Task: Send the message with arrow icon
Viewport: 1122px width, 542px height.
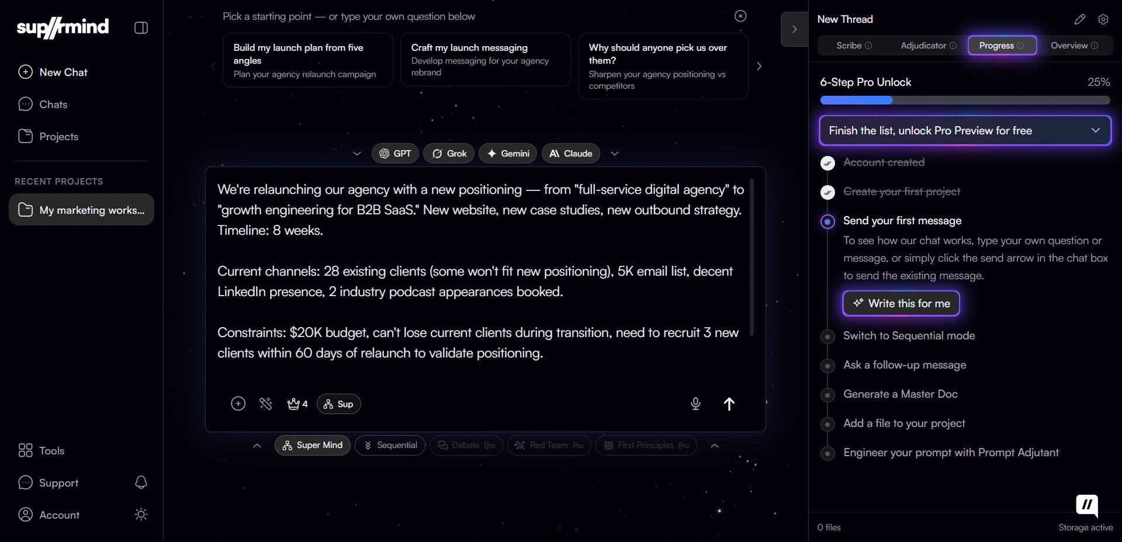Action: 729,404
